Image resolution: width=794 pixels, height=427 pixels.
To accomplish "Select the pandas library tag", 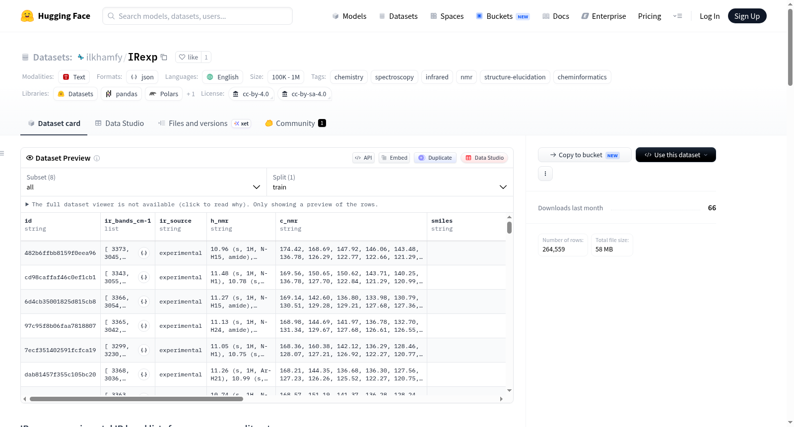I will 122,94.
